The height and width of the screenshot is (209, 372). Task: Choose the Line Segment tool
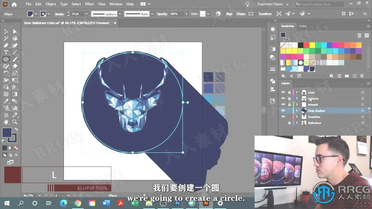pyautogui.click(x=15, y=52)
